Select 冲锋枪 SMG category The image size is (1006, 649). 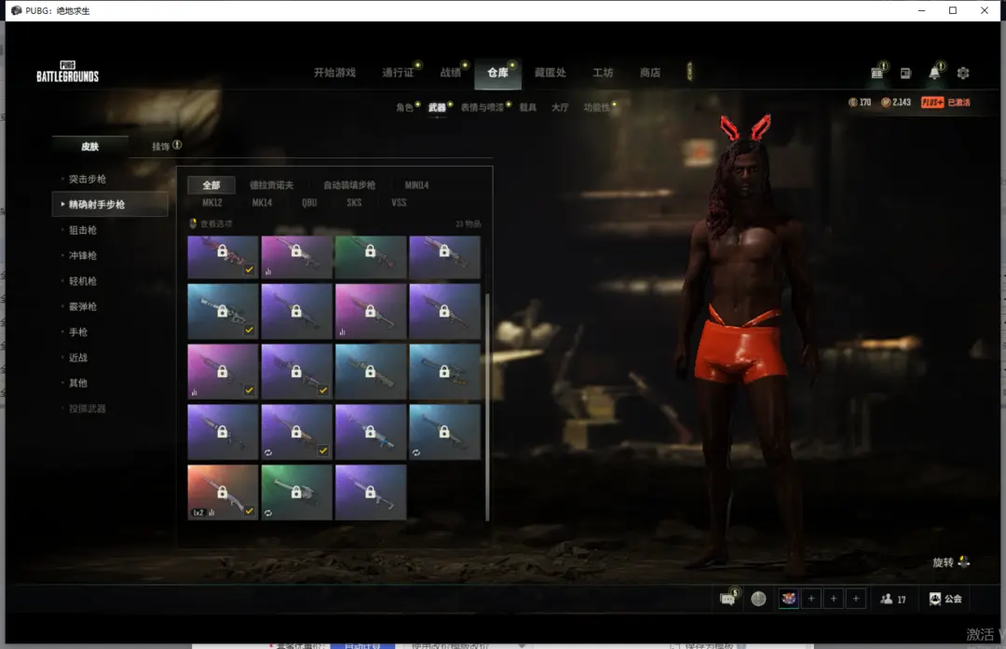click(83, 255)
